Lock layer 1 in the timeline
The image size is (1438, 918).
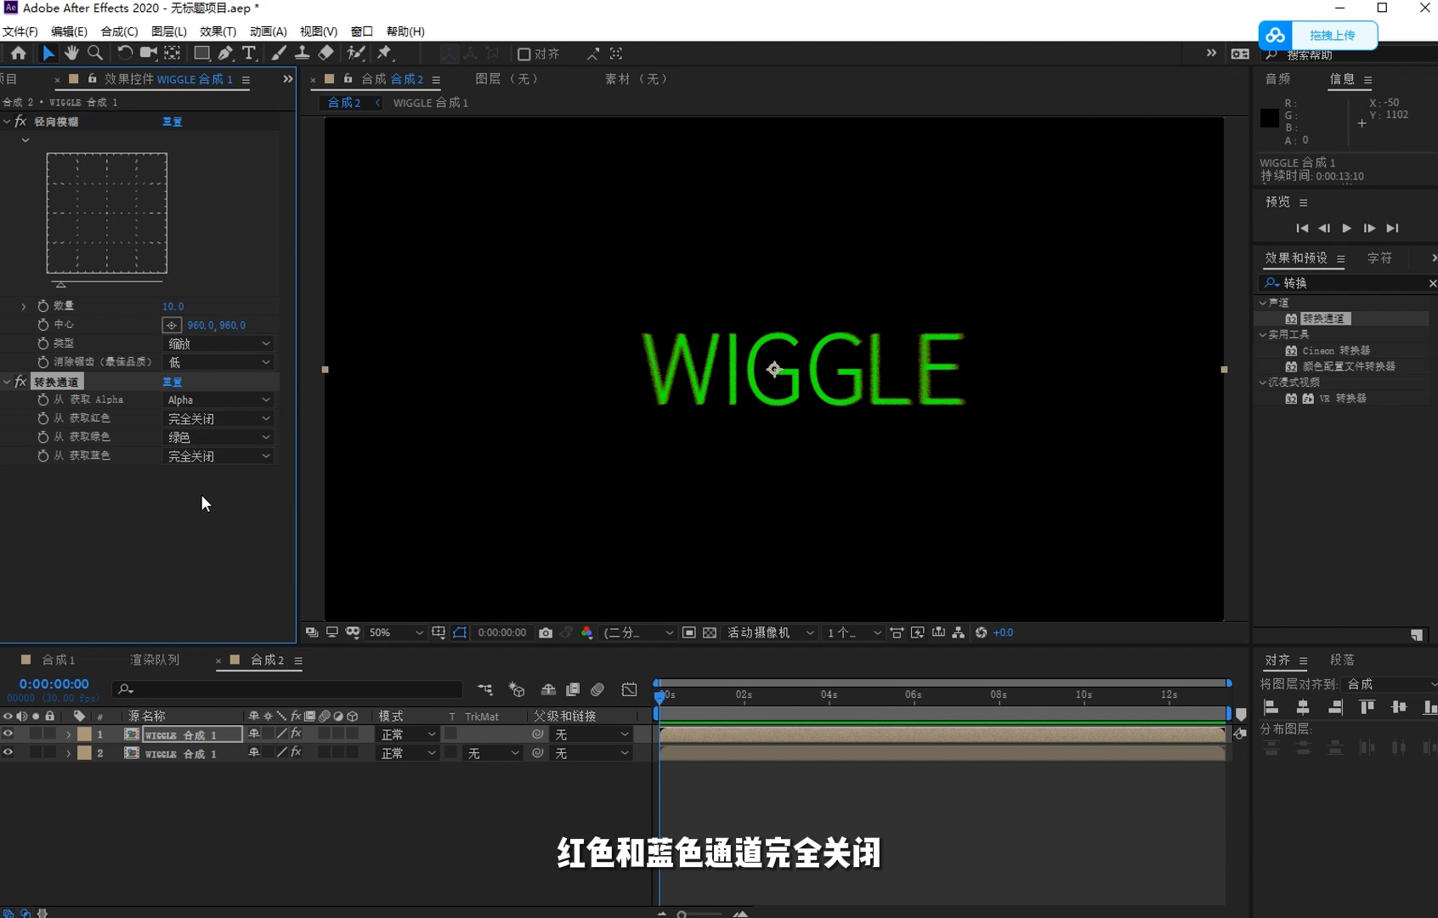tap(49, 734)
